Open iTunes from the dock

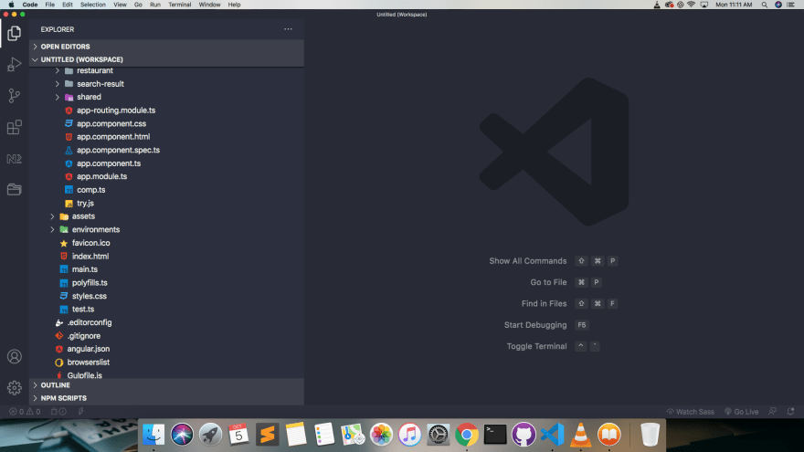(409, 435)
